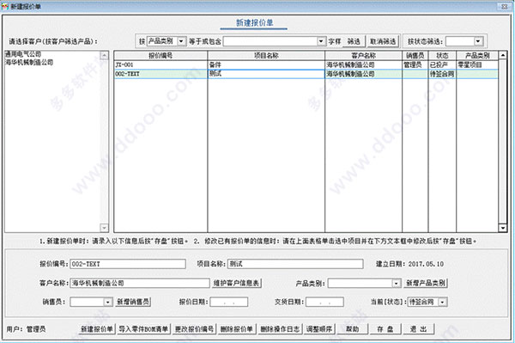Click customer list scroll-up arrow

point(104,55)
